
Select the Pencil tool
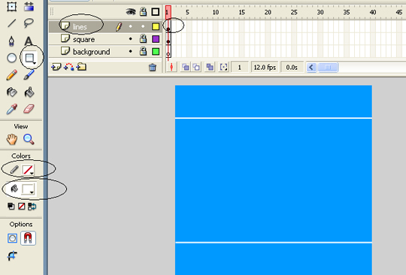pos(11,75)
